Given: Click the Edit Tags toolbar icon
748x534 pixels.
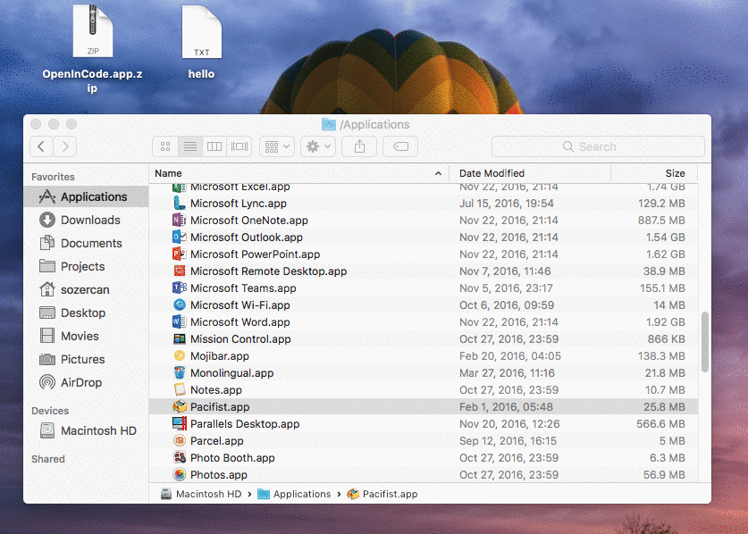Looking at the screenshot, I should tap(400, 146).
